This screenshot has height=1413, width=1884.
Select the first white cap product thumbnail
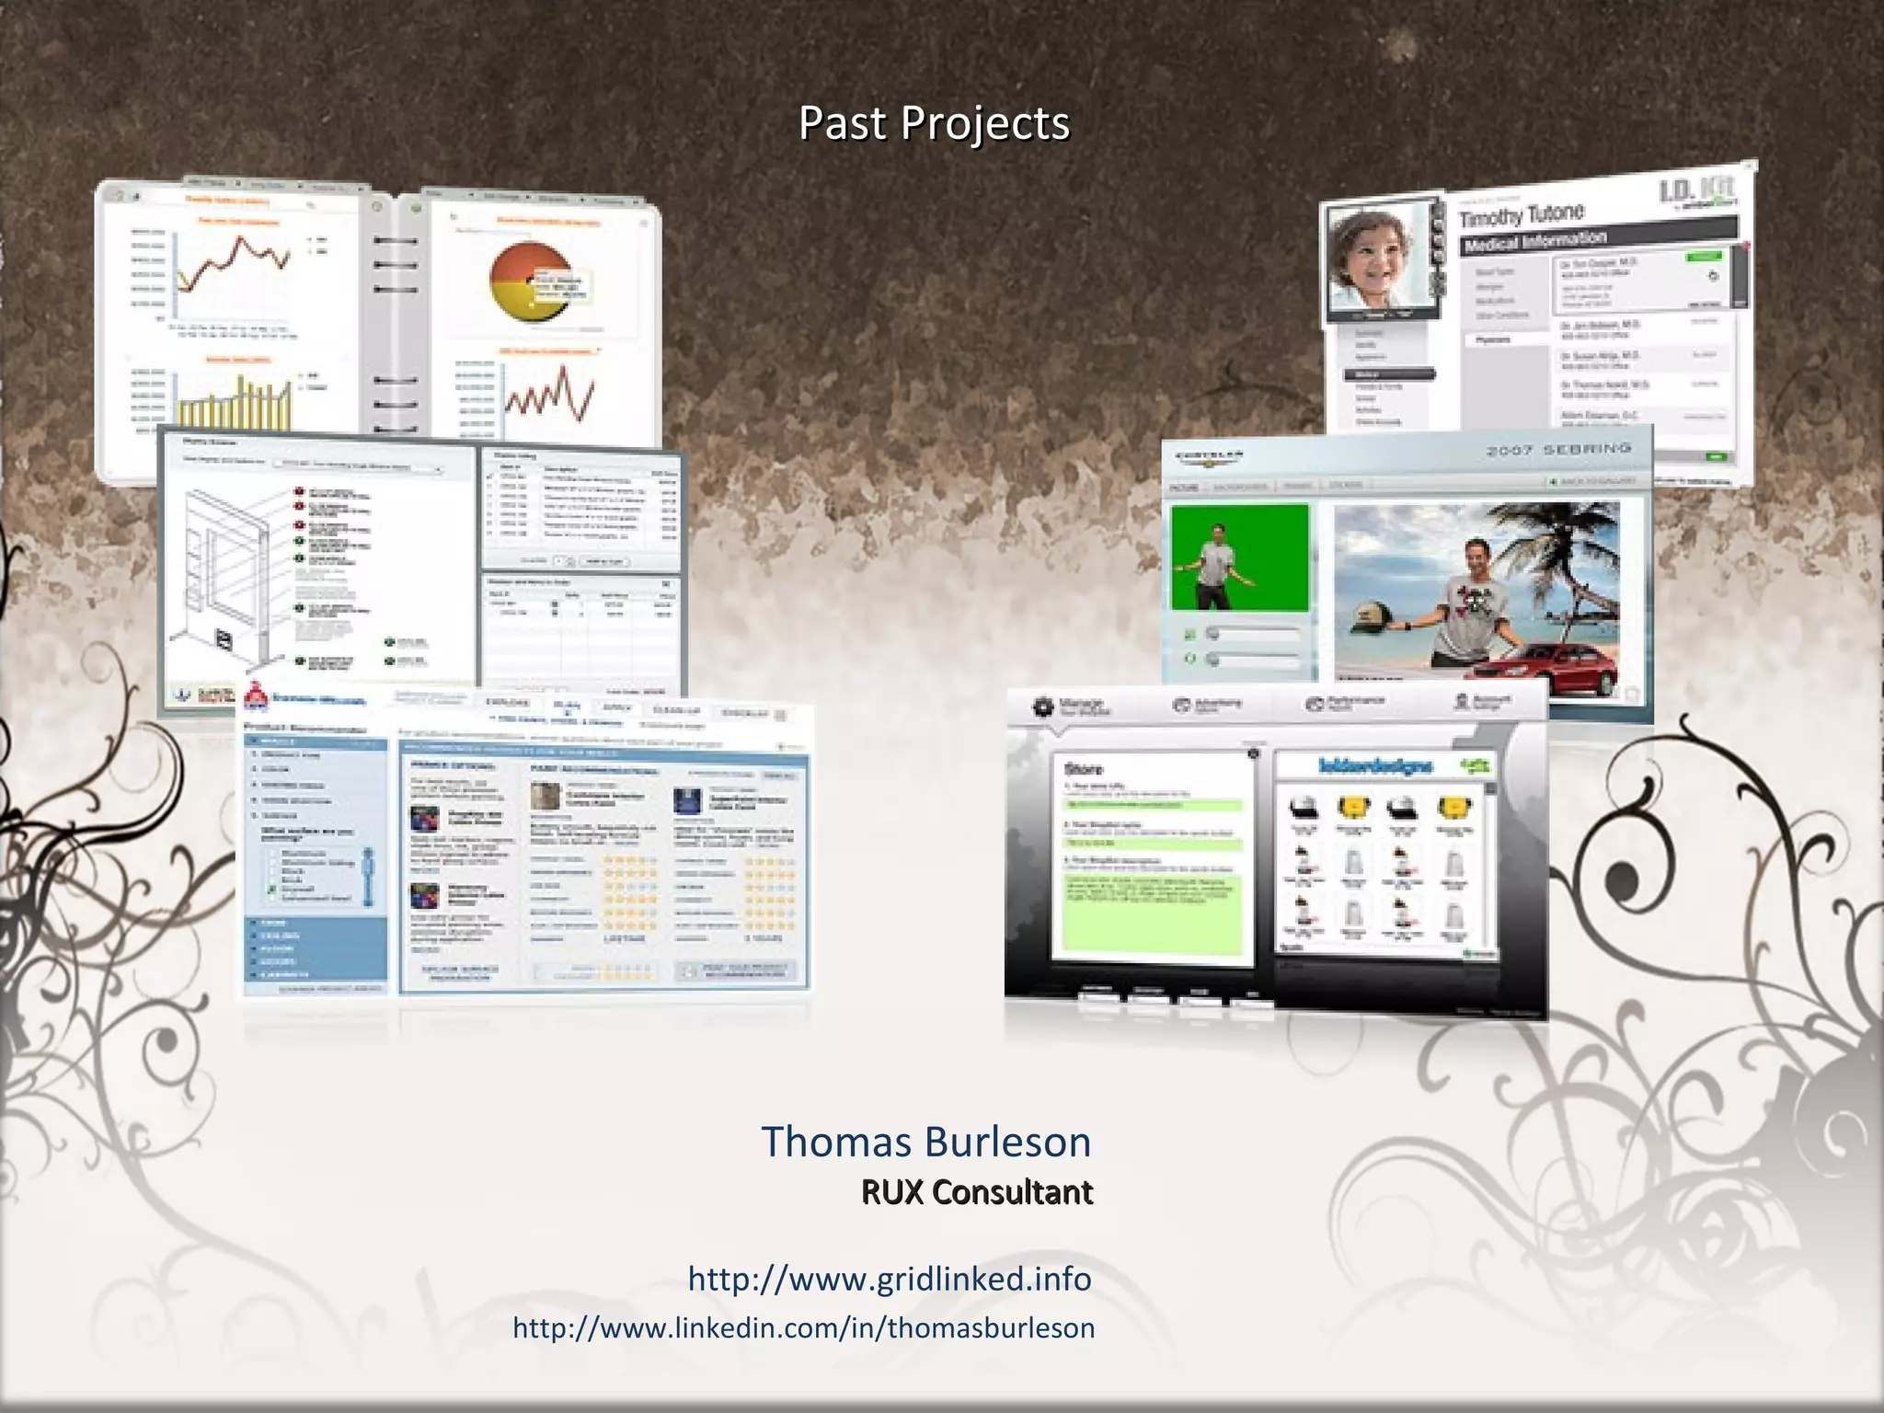(1304, 809)
